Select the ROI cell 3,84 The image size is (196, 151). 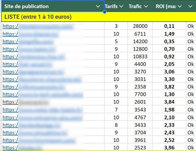click(x=169, y=102)
